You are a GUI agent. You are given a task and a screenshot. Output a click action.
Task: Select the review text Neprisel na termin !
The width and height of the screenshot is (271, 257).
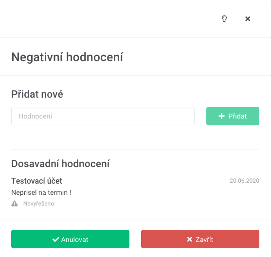[41, 192]
